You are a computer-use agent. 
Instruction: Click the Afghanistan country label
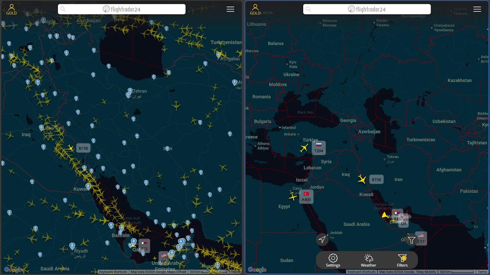coord(449,170)
